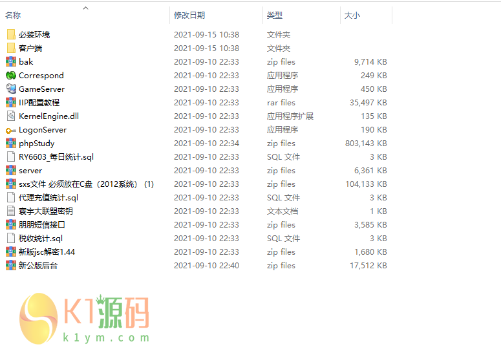Click the 文本文档 type cell
Viewport: 501px width, 364px height.
click(x=282, y=211)
